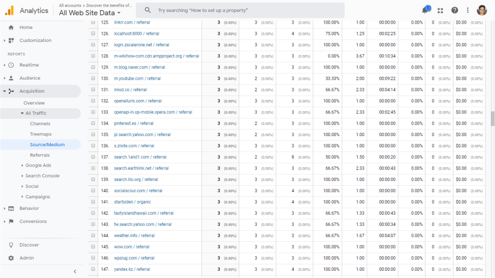The image size is (495, 278).
Task: Open the m.blog.naver.com / referral link
Action: click(140, 67)
